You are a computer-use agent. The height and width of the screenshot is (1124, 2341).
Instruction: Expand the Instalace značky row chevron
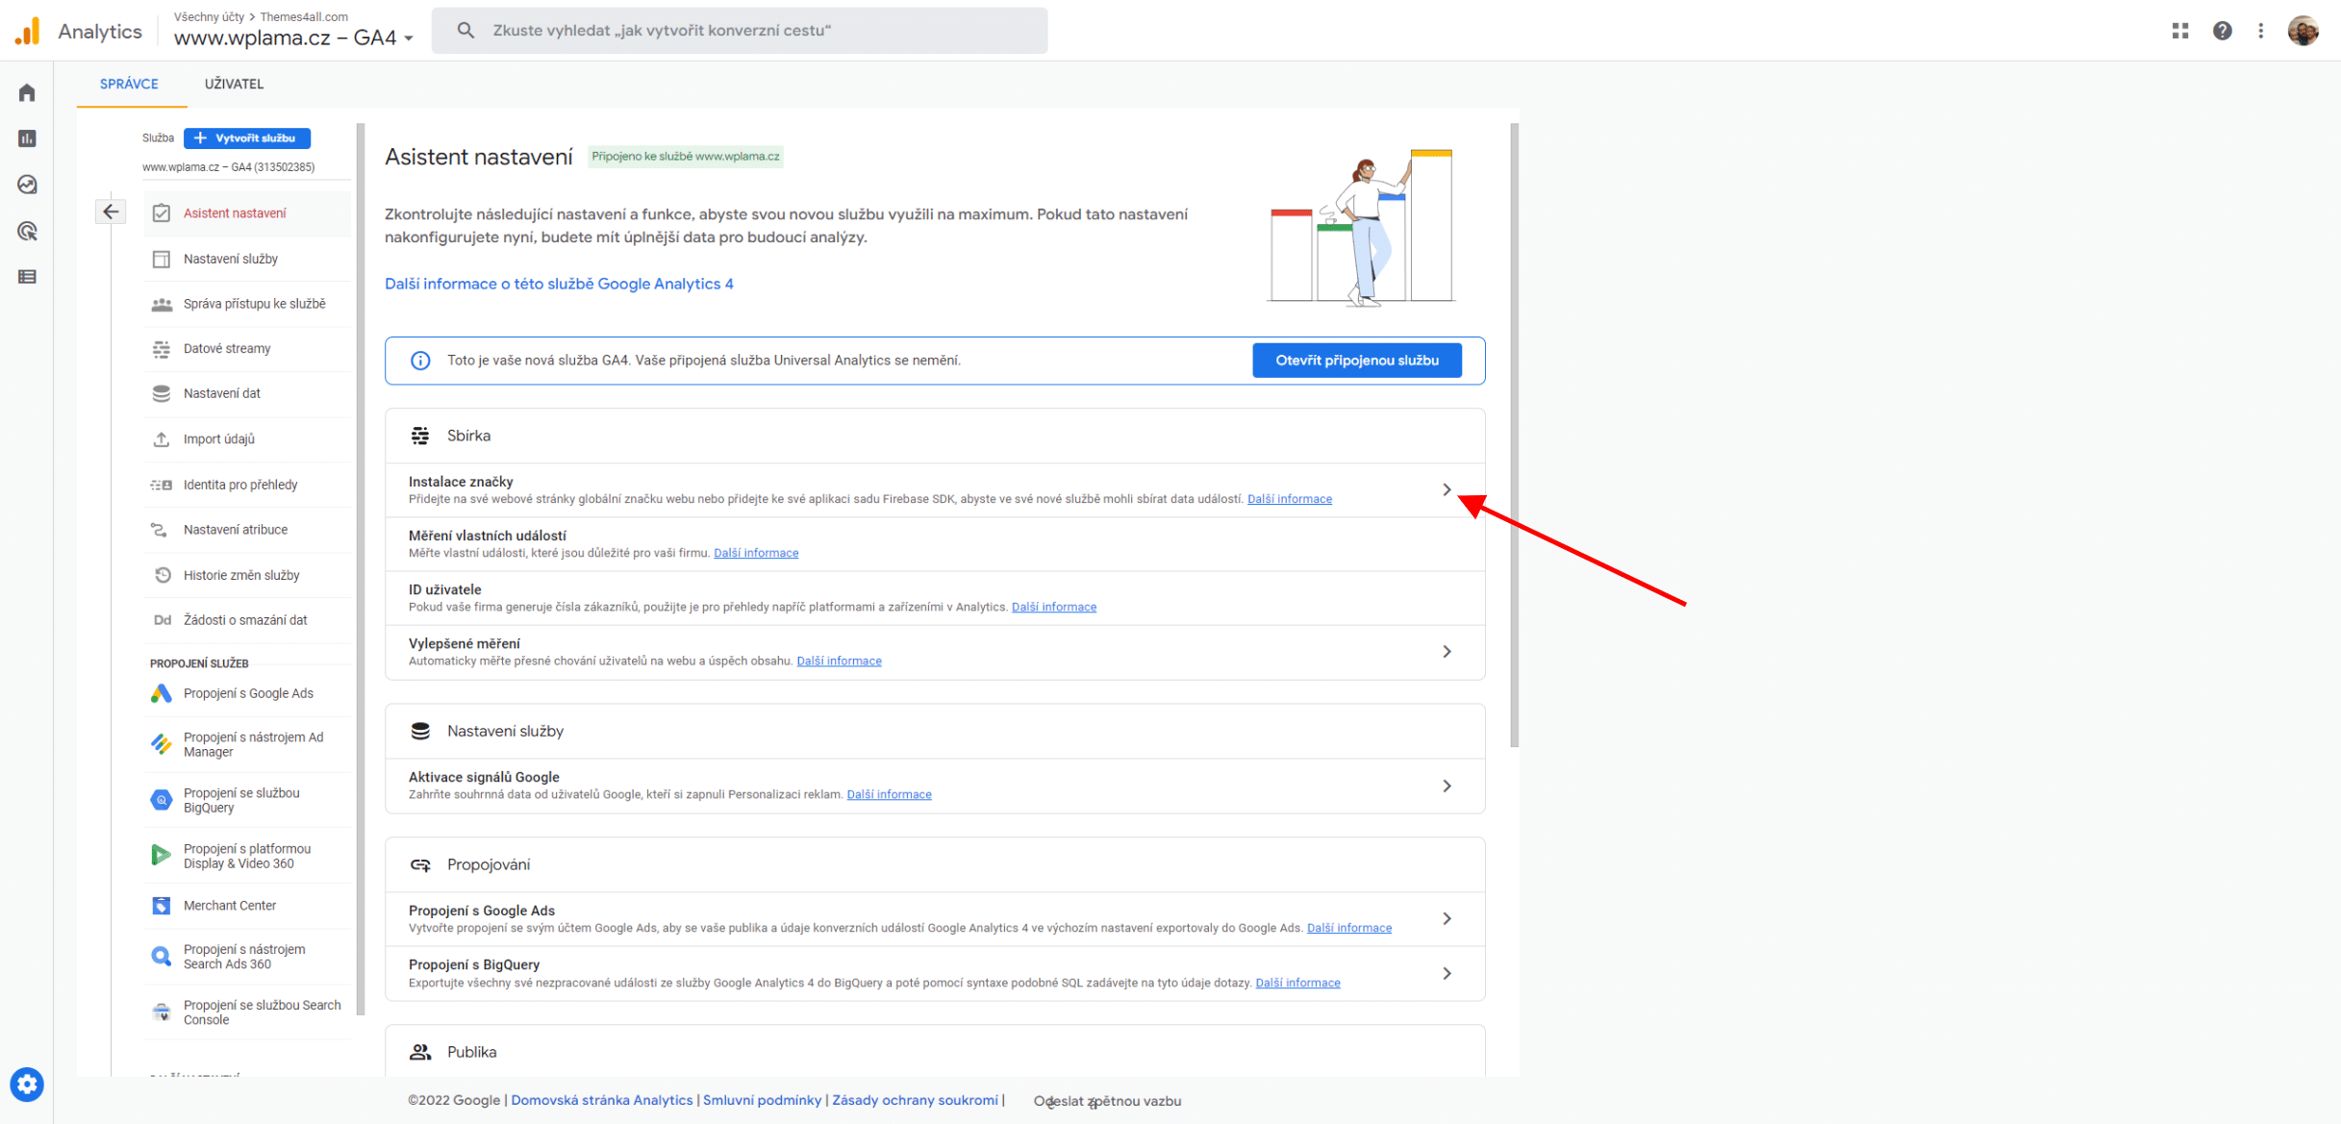(1447, 490)
